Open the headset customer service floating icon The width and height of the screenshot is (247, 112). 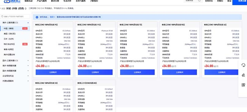[243, 65]
